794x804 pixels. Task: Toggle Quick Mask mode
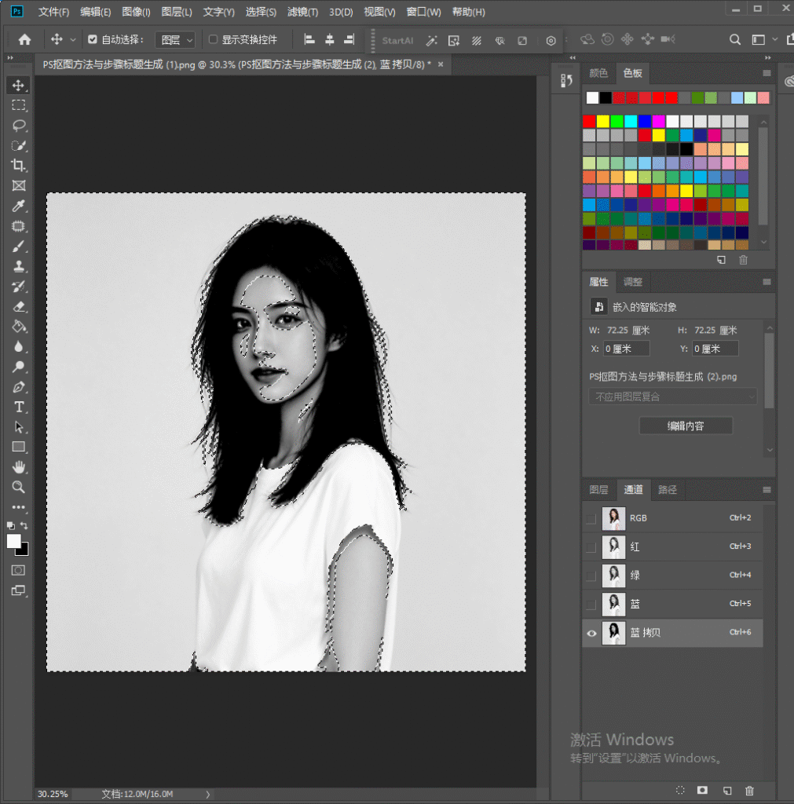18,570
